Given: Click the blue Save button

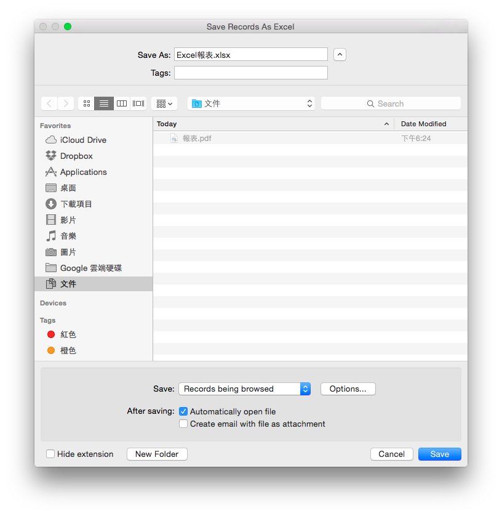Looking at the screenshot, I should pyautogui.click(x=439, y=454).
